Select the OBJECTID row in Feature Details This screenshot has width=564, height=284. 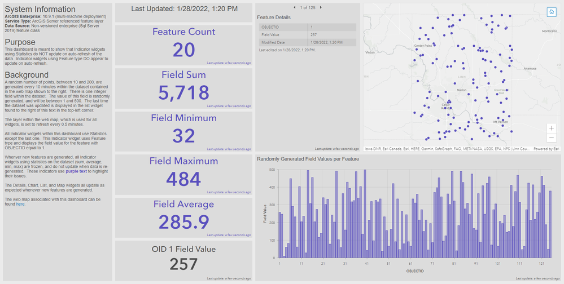tap(308, 27)
